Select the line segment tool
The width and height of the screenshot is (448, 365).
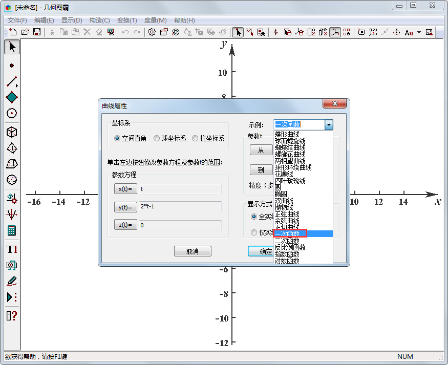11,81
